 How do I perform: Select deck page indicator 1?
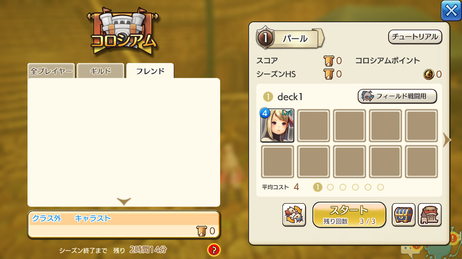(318, 187)
